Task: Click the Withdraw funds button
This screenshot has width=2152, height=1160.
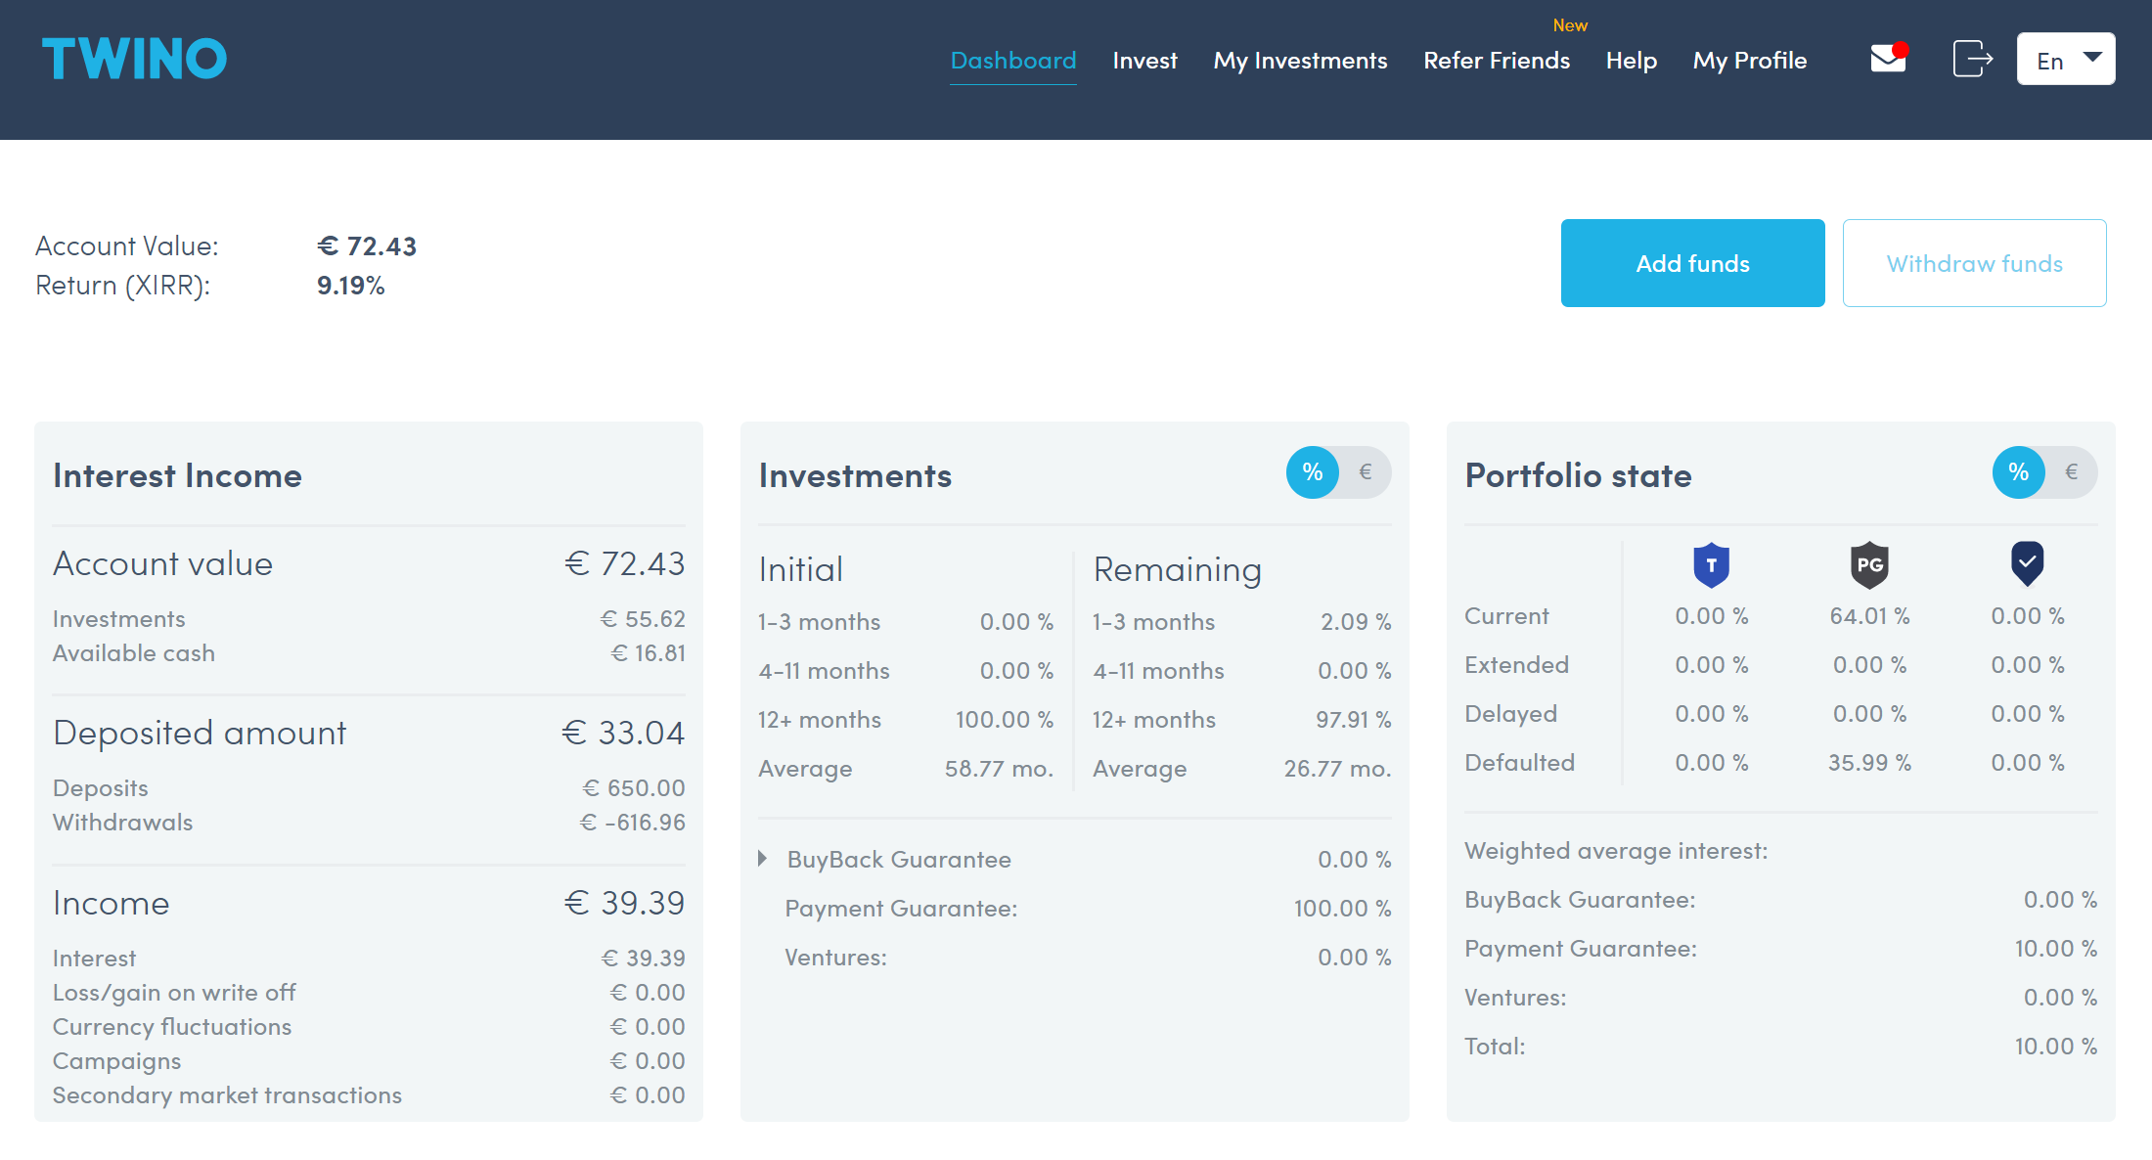Action: [1975, 263]
